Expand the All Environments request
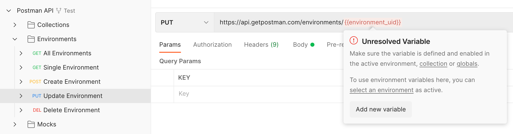This screenshot has width=513, height=134. [21, 53]
